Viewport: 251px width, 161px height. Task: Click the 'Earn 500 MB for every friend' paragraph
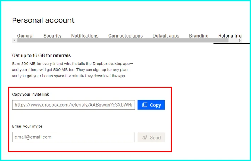click(72, 70)
